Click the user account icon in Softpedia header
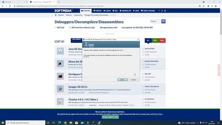This screenshot has height=125, width=222. point(165,11)
